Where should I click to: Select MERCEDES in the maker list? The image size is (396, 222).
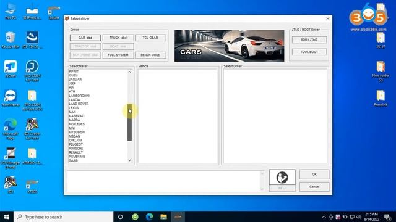pyautogui.click(x=77, y=124)
